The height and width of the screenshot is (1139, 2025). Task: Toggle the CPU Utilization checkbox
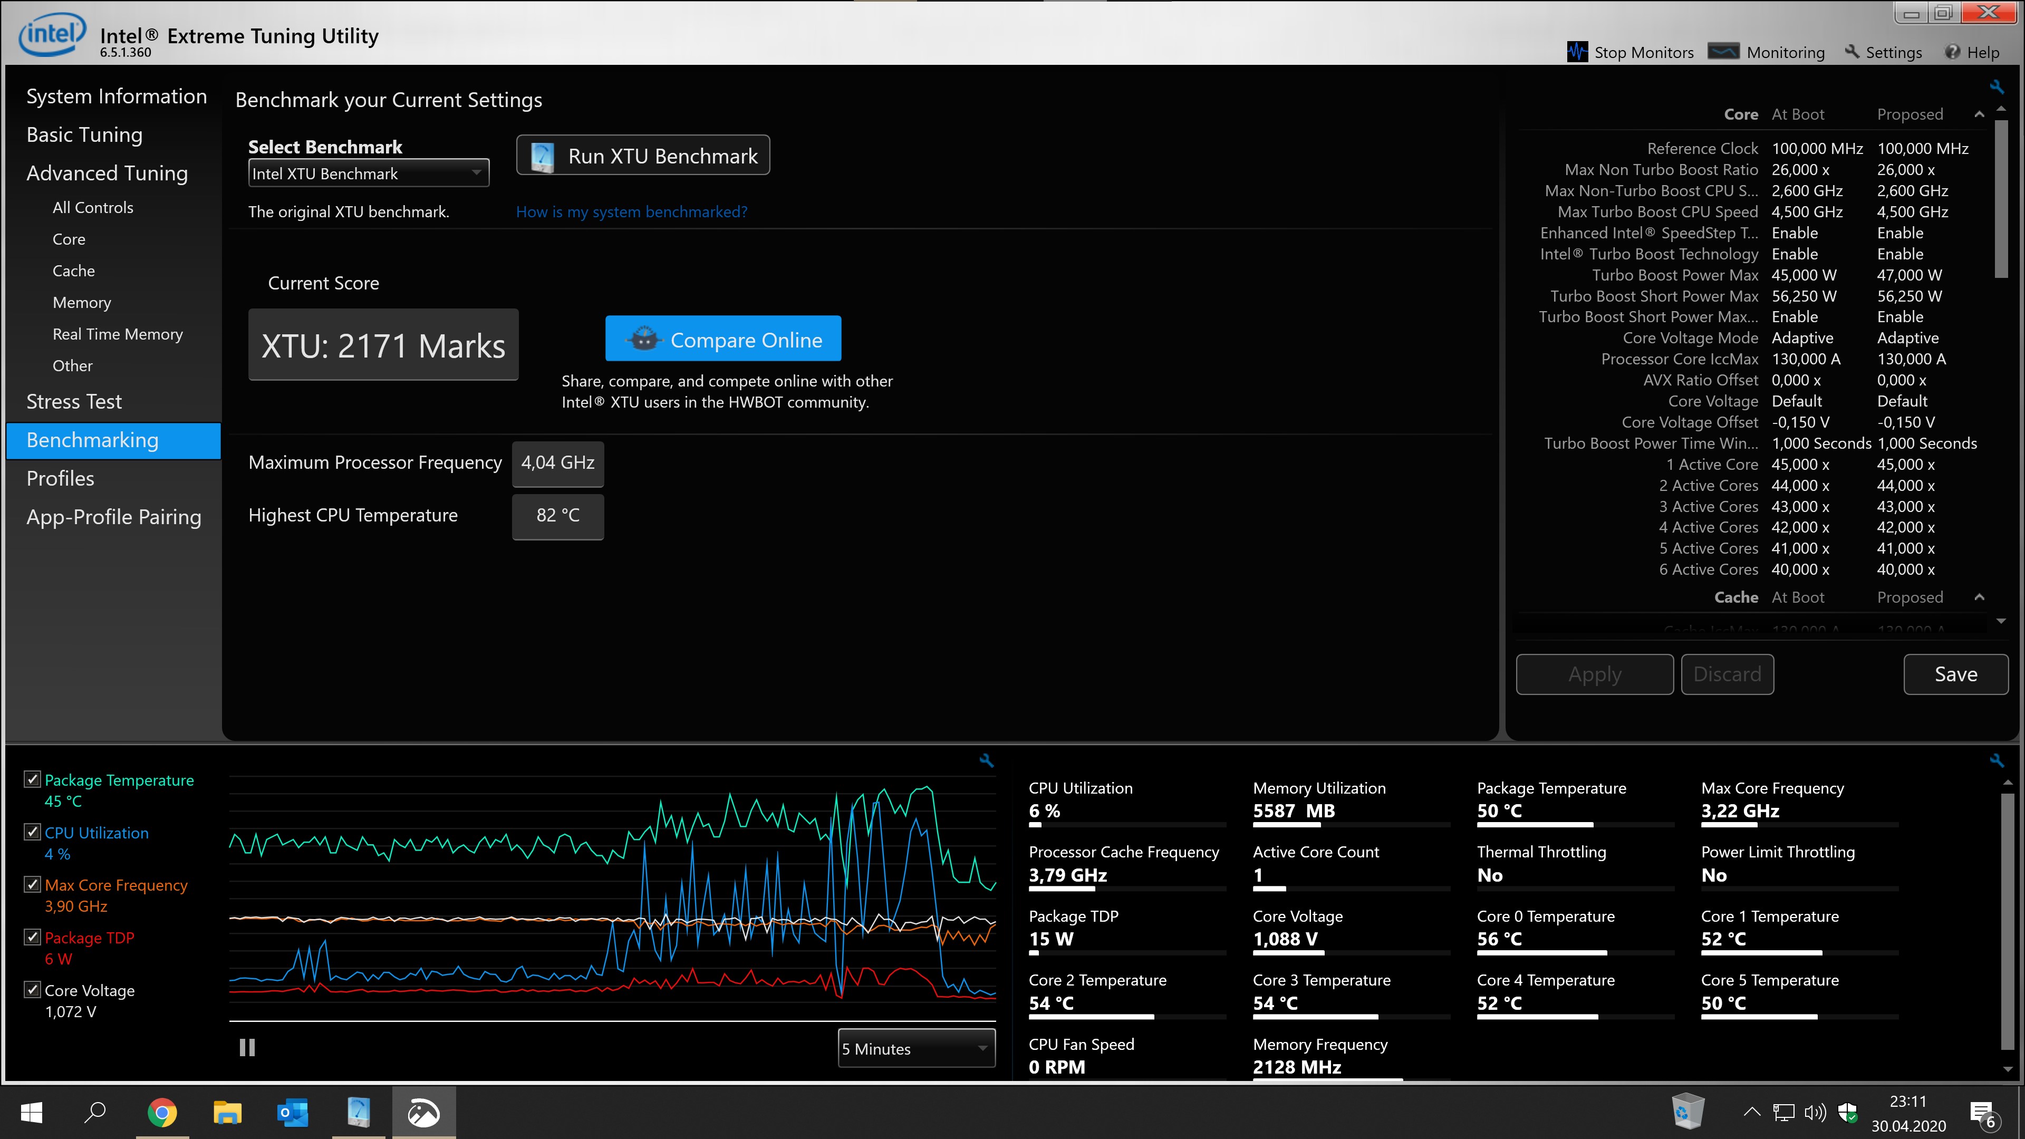pos(32,832)
